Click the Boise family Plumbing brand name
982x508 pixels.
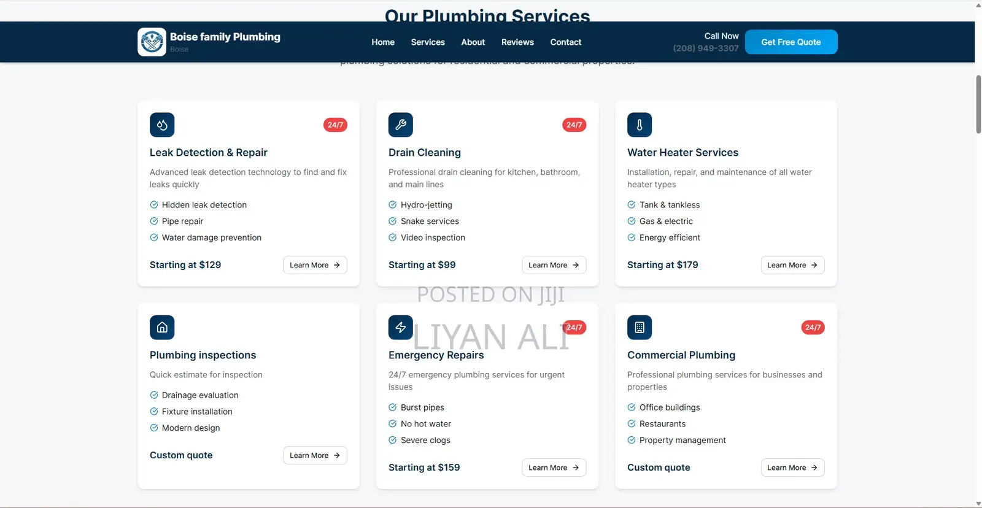coord(225,37)
